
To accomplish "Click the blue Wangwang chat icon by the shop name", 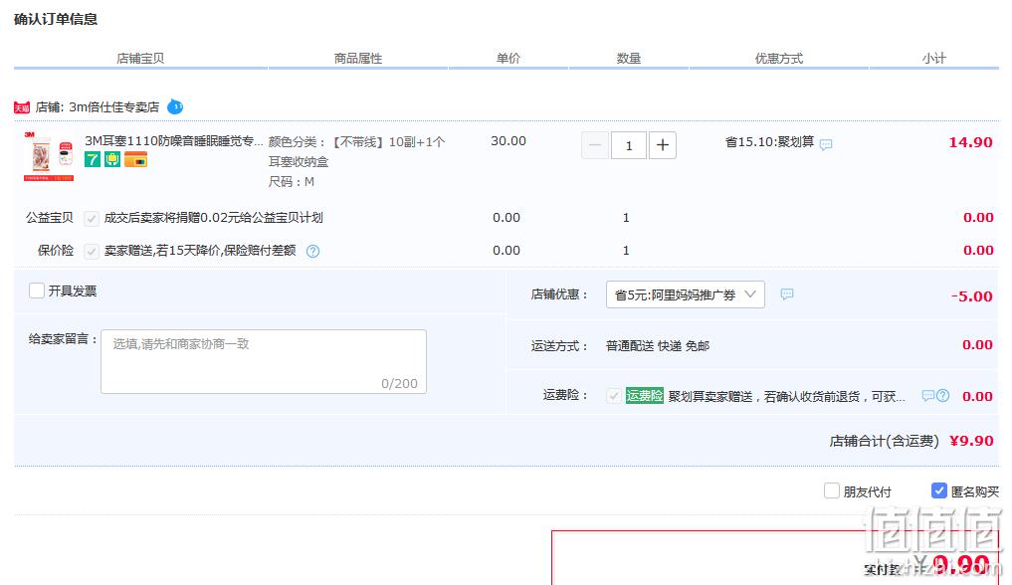I will pyautogui.click(x=175, y=106).
